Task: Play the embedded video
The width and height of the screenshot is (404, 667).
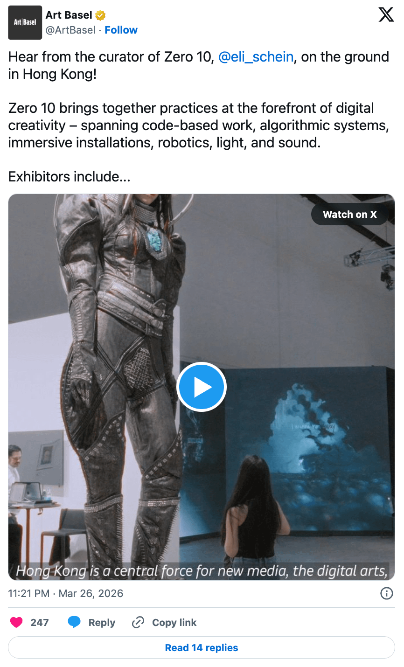Action: pos(202,387)
